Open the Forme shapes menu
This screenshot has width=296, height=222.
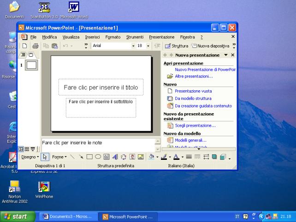(59, 157)
